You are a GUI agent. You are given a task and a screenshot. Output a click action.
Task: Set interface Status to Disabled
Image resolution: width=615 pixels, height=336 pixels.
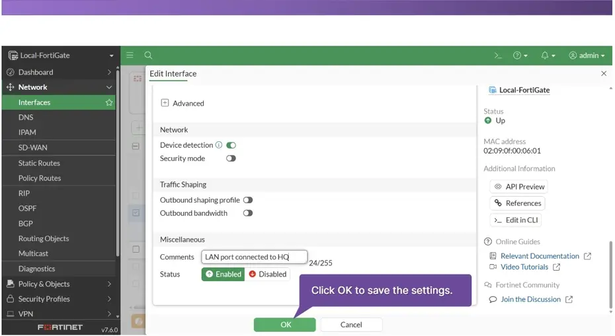coord(268,274)
